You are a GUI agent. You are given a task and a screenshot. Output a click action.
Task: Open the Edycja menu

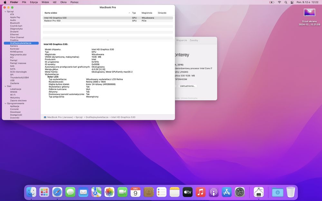coord(34,2)
